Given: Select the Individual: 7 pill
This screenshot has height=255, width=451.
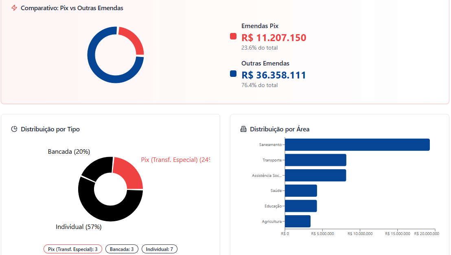Looking at the screenshot, I should click(160, 249).
